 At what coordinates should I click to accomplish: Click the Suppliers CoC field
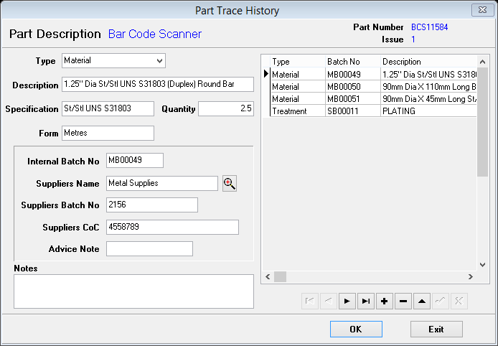[172, 227]
